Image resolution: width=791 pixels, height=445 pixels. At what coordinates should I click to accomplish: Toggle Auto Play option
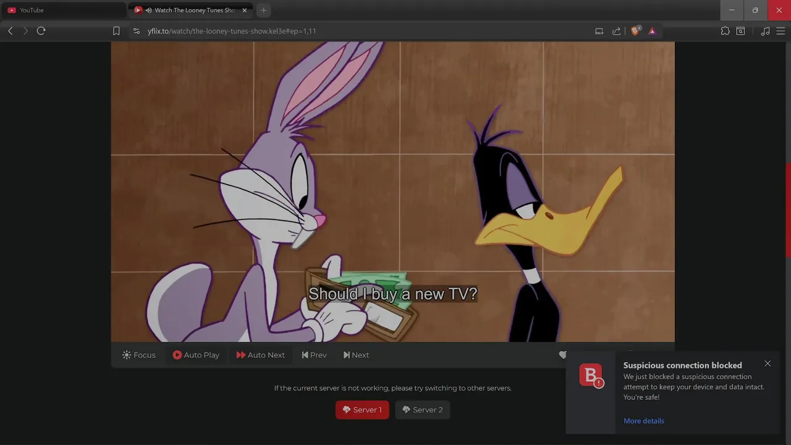(x=196, y=355)
